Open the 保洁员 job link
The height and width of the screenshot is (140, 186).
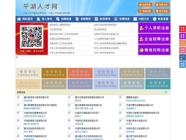(78, 101)
